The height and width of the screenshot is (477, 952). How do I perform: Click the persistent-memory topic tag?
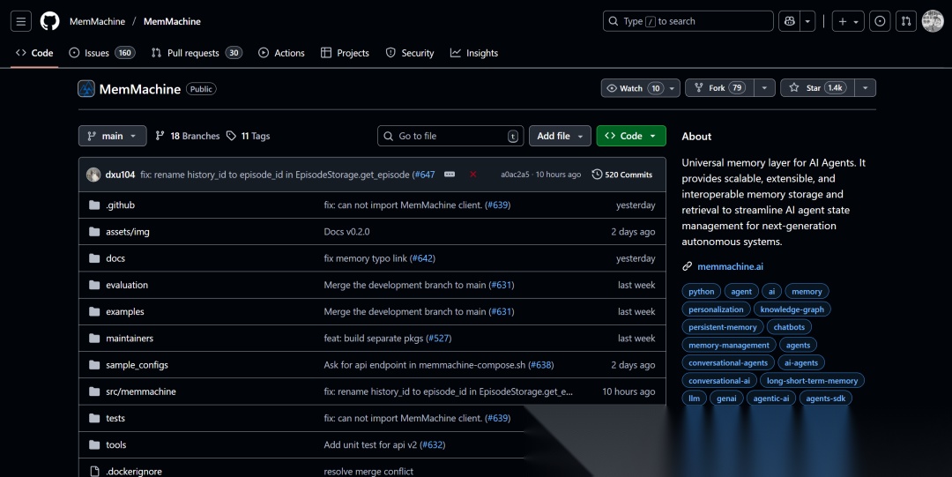(x=723, y=327)
